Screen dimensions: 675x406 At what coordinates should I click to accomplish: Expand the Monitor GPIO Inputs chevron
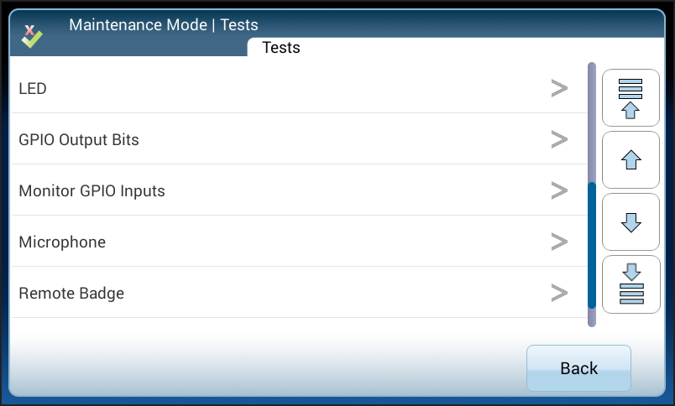[x=559, y=190]
